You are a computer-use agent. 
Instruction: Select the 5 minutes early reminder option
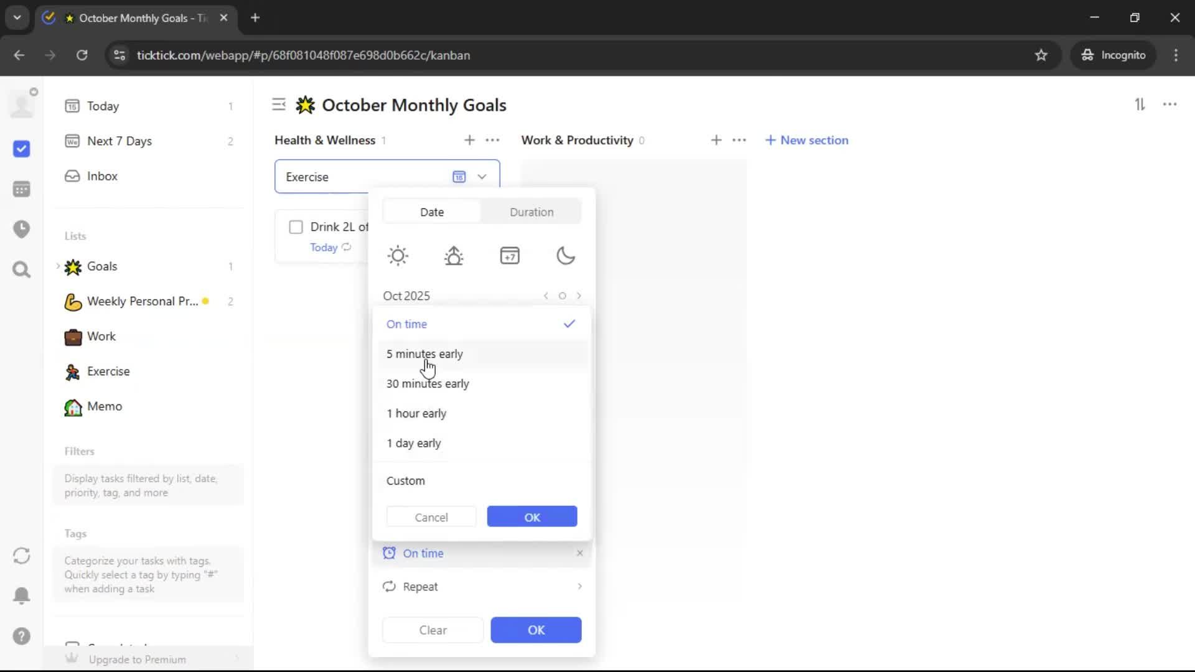point(424,354)
